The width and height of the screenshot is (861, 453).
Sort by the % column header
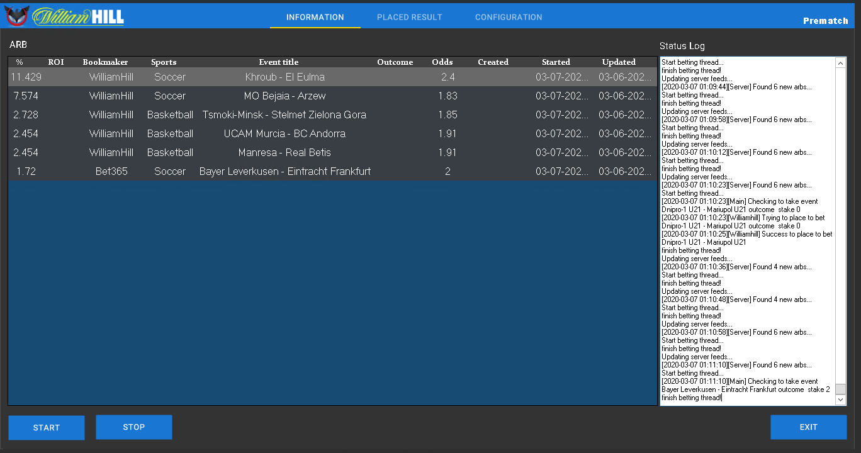pyautogui.click(x=20, y=62)
